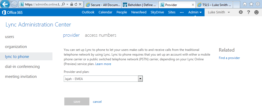Click the help question mark icon
Screen dimensions: 262x108
click(248, 12)
